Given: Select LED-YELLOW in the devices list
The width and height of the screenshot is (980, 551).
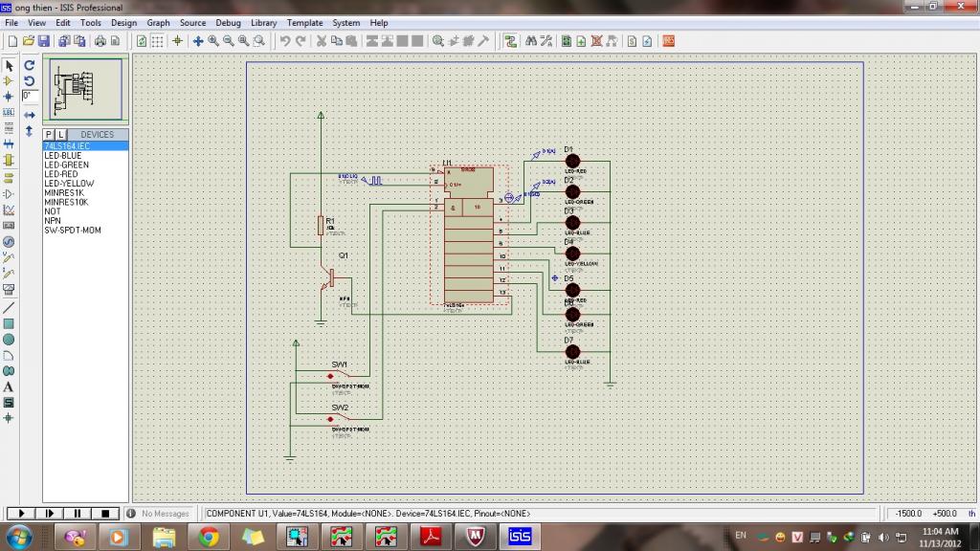Looking at the screenshot, I should tap(69, 184).
